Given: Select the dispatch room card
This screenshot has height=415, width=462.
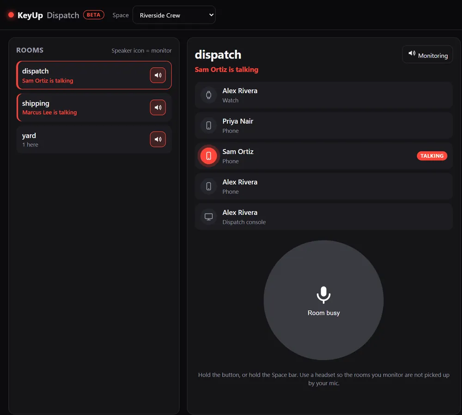Looking at the screenshot, I should pyautogui.click(x=94, y=75).
